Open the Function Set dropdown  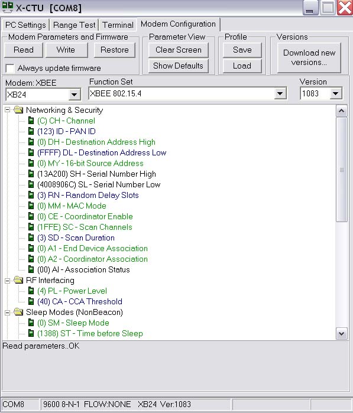(x=280, y=93)
